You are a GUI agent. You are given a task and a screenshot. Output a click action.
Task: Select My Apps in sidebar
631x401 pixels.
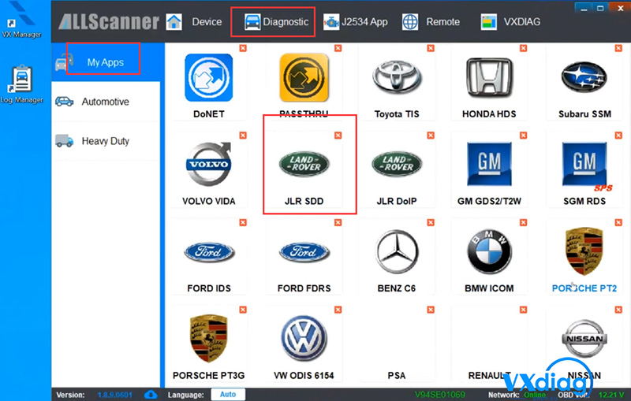coord(106,62)
